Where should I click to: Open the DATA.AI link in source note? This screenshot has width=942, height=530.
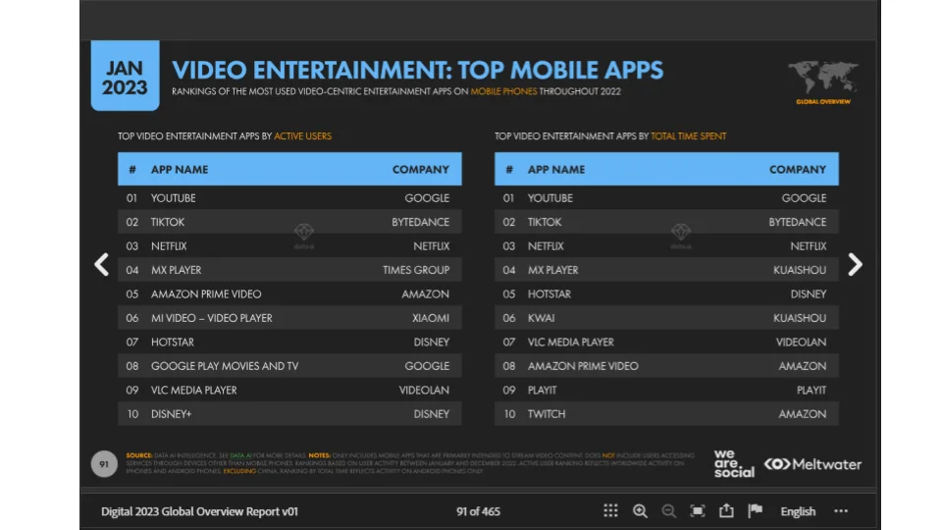[241, 455]
